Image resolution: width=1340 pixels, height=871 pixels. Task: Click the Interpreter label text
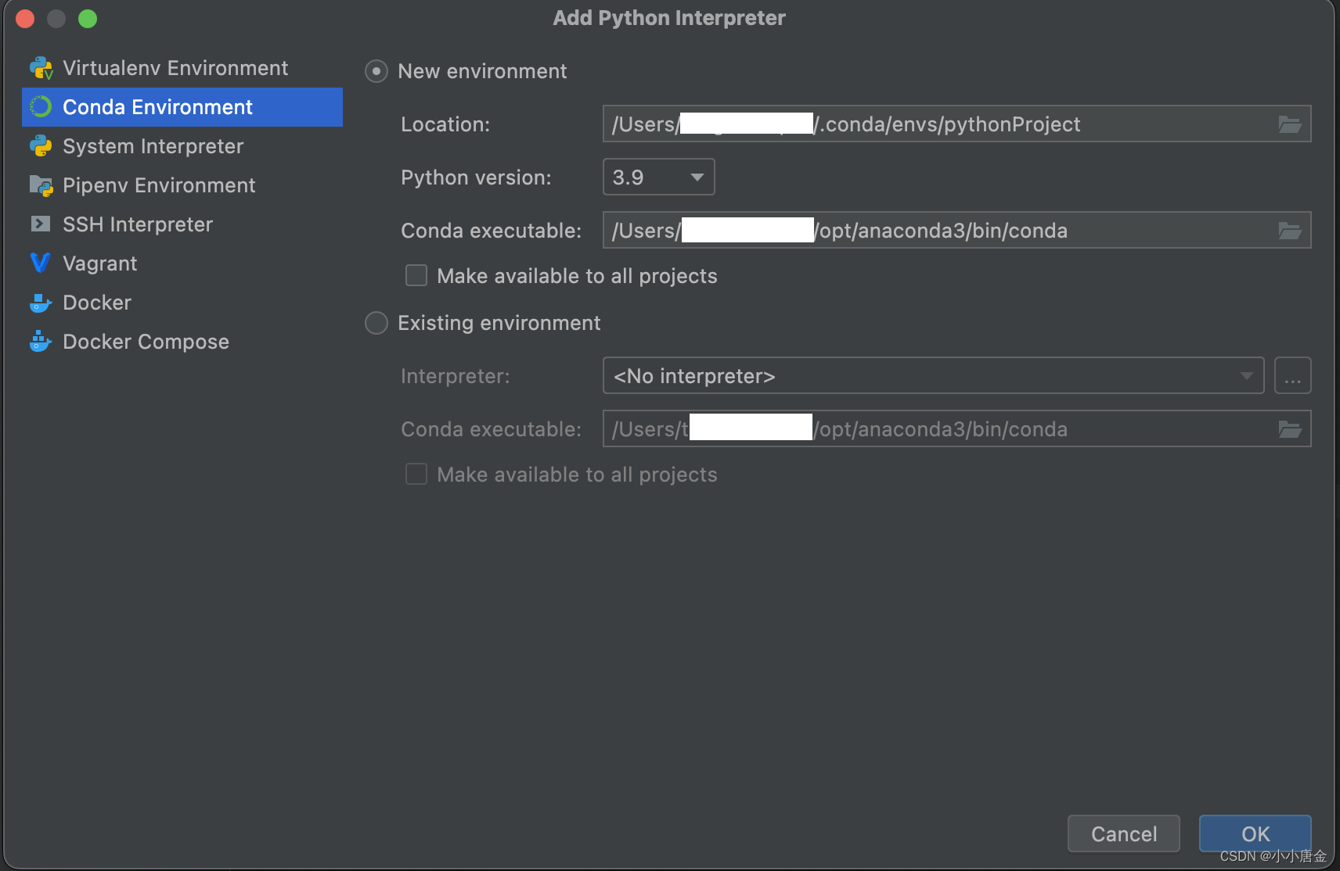(456, 376)
